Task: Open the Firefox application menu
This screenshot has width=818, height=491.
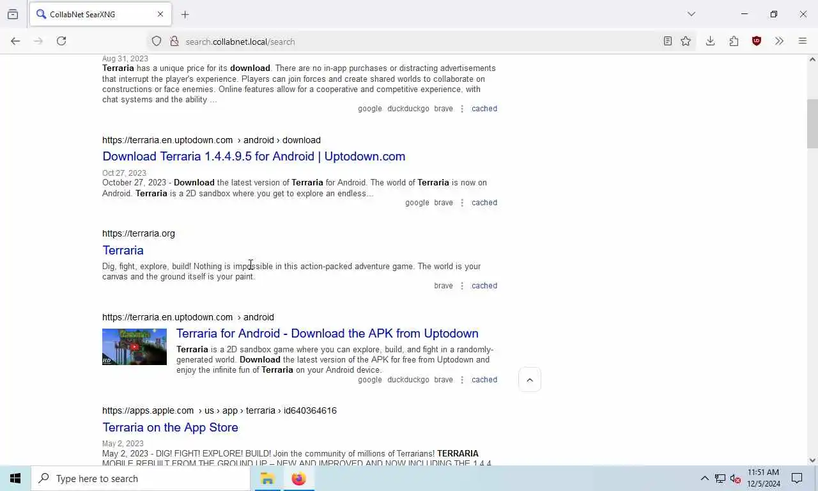Action: coord(803,41)
